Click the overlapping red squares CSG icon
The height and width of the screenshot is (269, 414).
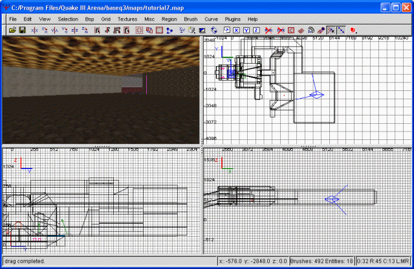pos(149,30)
